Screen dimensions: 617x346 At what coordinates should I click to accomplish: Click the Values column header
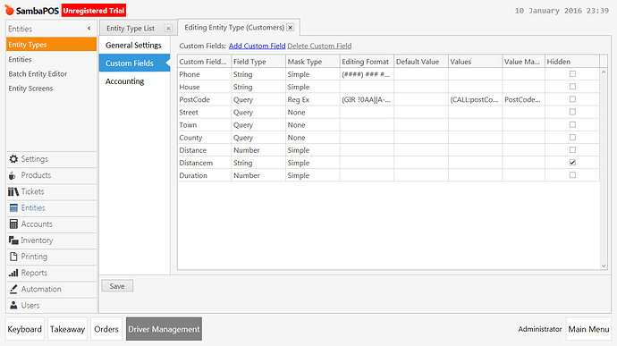[476, 62]
